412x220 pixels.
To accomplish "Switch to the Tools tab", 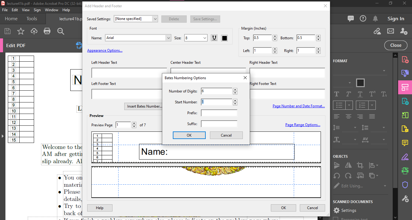I will (32, 19).
